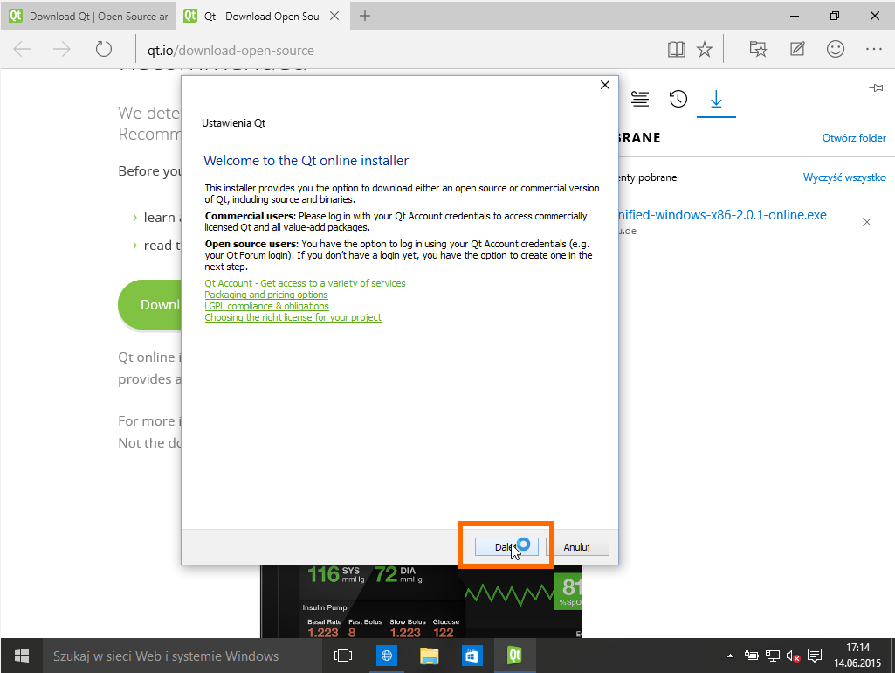Open downloaded windows-x86-2.0.1-online.exe file
Viewport: 895px width, 673px height.
pos(722,215)
